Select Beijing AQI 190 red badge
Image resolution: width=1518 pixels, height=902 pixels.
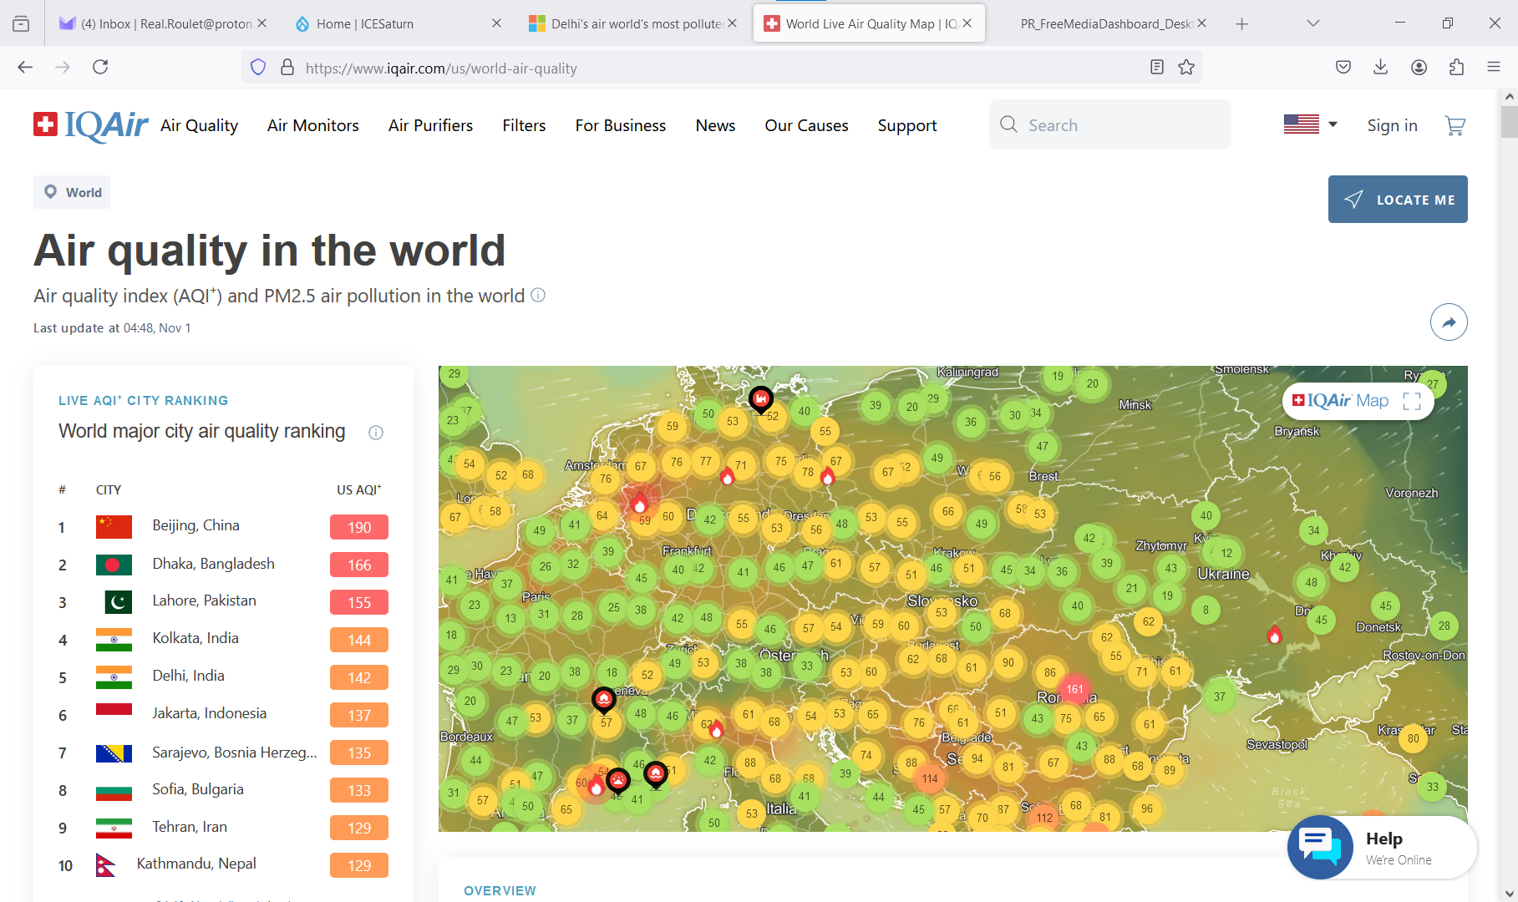[x=359, y=527]
